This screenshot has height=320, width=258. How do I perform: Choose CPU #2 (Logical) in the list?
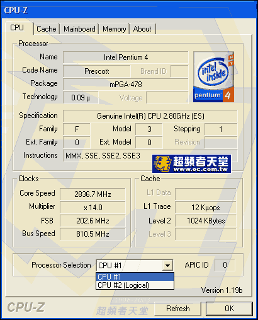(x=135, y=285)
